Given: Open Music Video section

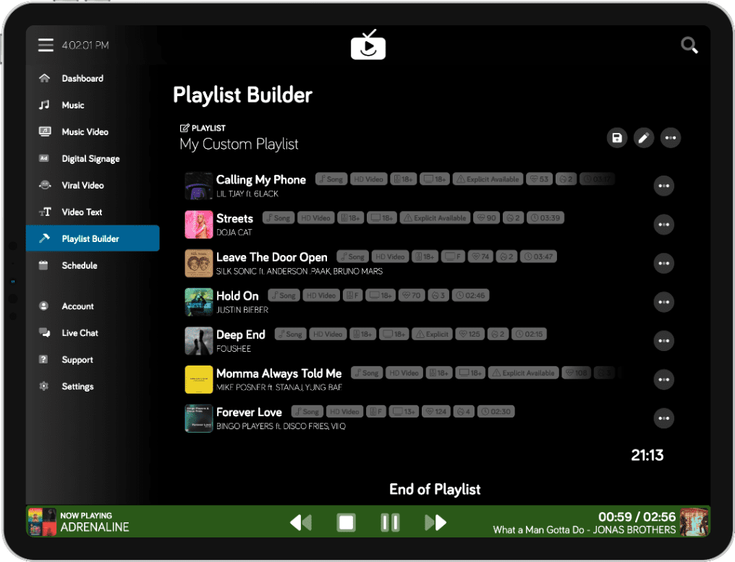Looking at the screenshot, I should [85, 131].
